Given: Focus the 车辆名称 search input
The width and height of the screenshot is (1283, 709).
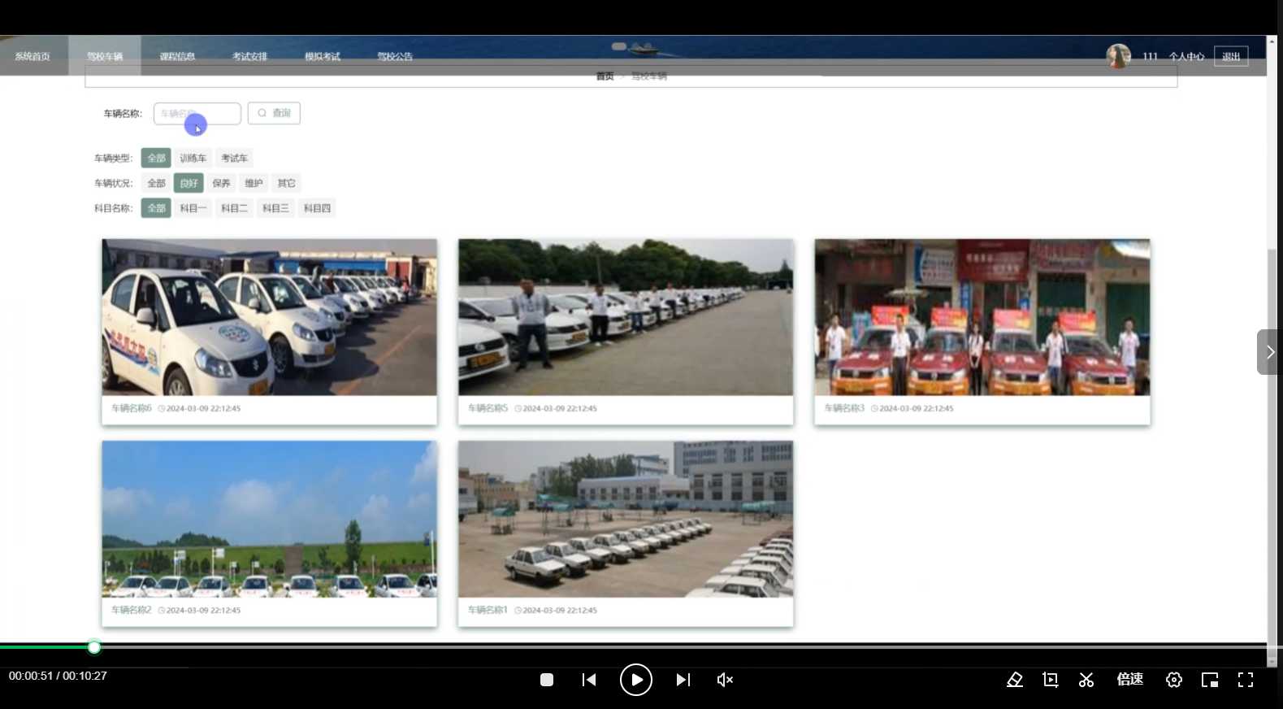Looking at the screenshot, I should pyautogui.click(x=197, y=114).
